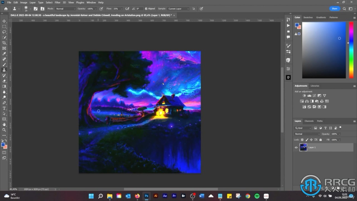Add a Brightness/Contrast adjustment

[x=304, y=96]
